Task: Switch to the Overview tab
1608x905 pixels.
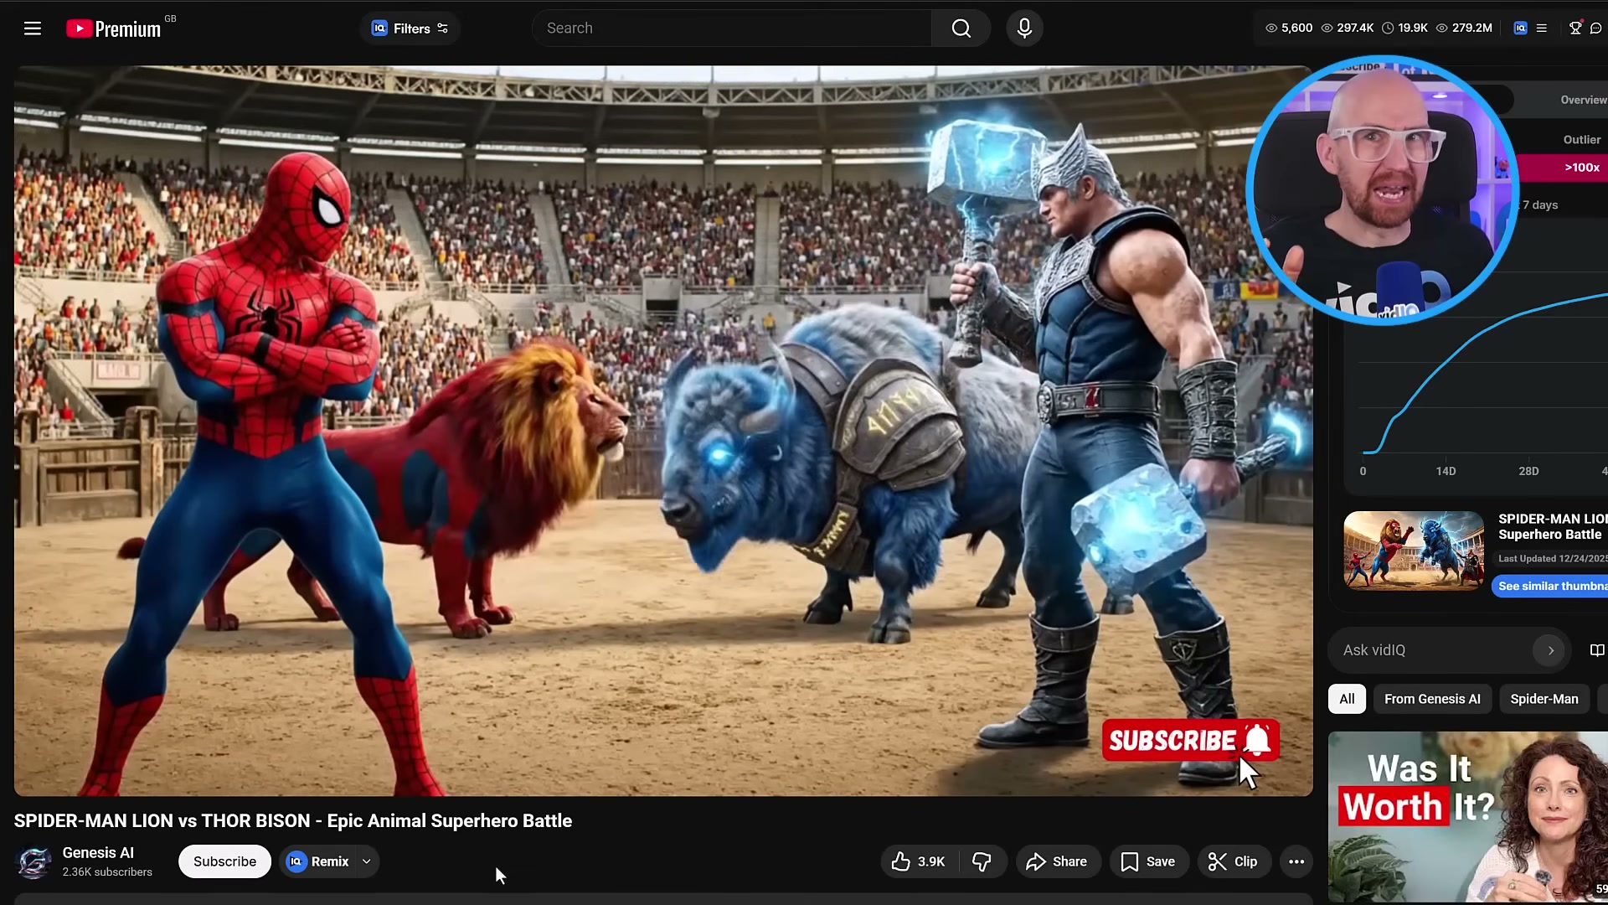Action: coord(1583,100)
